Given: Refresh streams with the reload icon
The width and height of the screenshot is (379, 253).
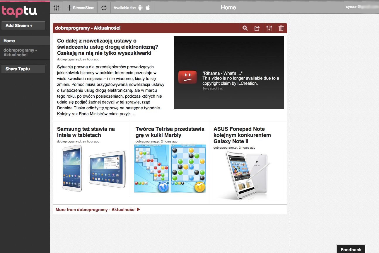Looking at the screenshot, I should tap(104, 8).
